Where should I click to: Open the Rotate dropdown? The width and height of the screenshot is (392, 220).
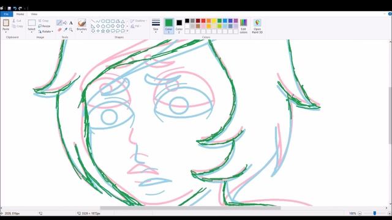click(45, 31)
